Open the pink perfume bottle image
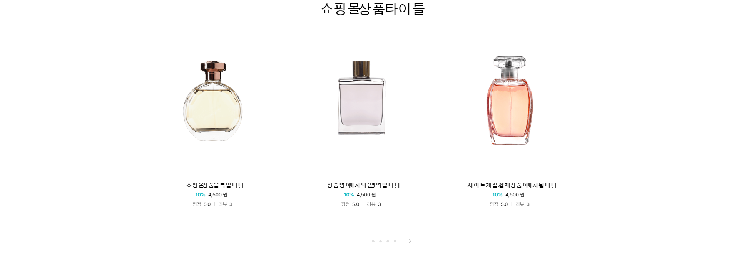The image size is (739, 257). 510,100
